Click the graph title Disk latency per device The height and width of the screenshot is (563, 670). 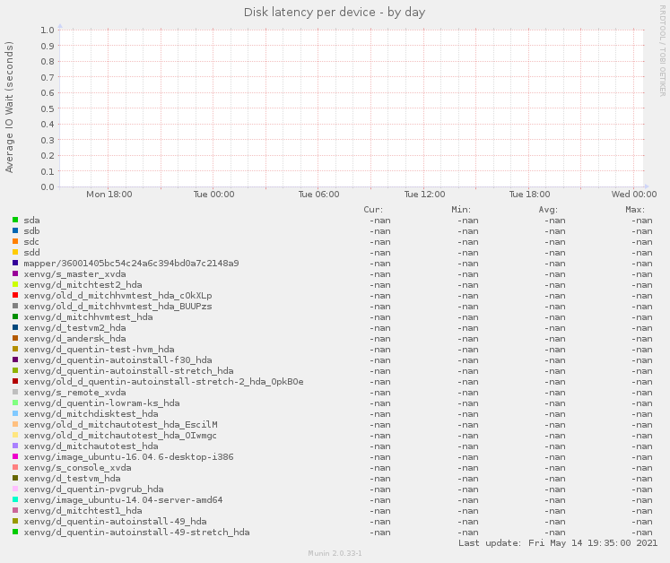[x=335, y=13]
